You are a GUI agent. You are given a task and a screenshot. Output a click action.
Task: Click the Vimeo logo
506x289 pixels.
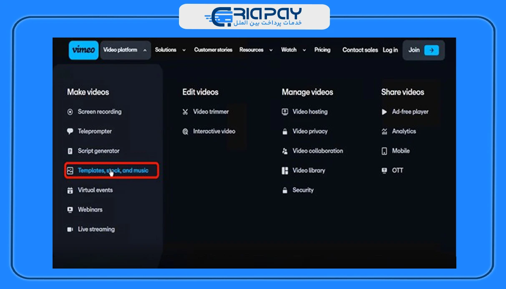(83, 50)
